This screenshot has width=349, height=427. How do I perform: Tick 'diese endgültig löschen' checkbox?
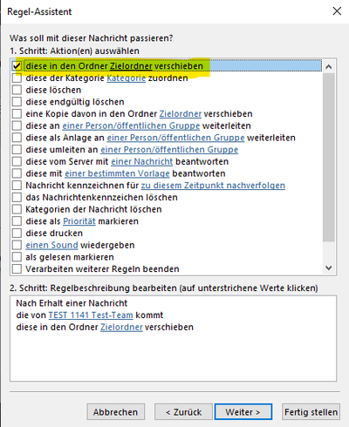[17, 102]
